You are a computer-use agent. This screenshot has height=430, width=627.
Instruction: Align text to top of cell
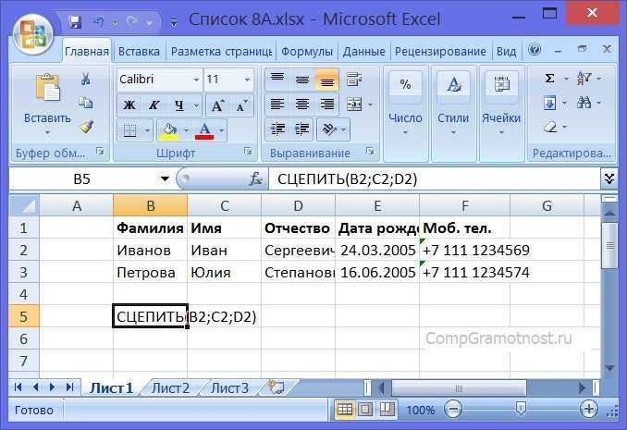point(277,79)
